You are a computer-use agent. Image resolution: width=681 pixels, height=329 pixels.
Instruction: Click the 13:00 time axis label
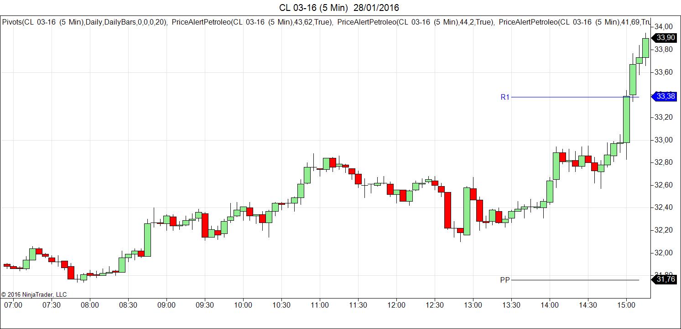[473, 305]
